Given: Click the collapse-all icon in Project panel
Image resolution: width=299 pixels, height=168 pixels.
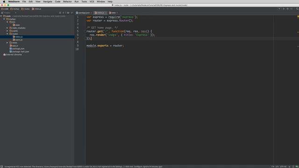Looking at the screenshot, I should [64, 13].
